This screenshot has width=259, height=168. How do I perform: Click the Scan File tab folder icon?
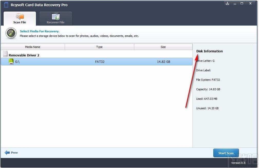[x=20, y=16]
